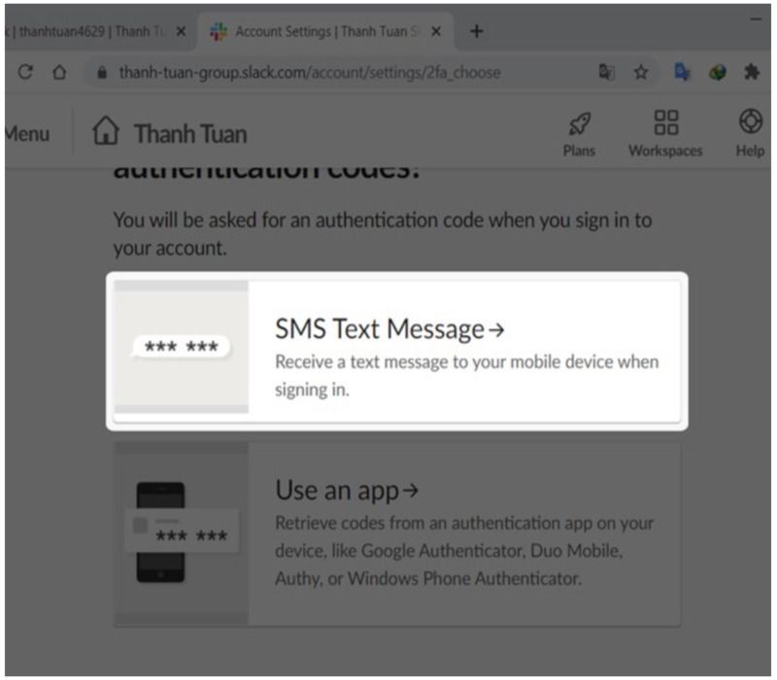Image resolution: width=777 pixels, height=680 pixels.
Task: Click the padlock icon in address bar
Action: click(x=102, y=73)
